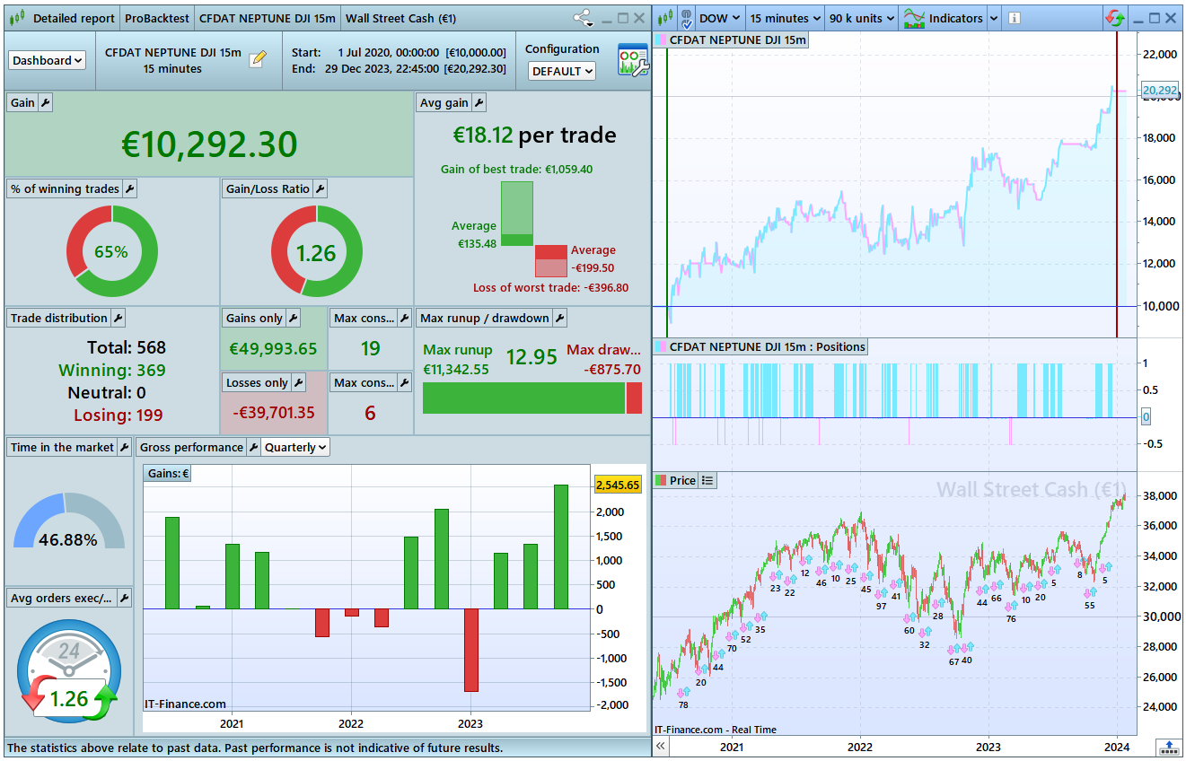Click the wrench beside Time in the market
The height and width of the screenshot is (761, 1186).
[x=125, y=448]
